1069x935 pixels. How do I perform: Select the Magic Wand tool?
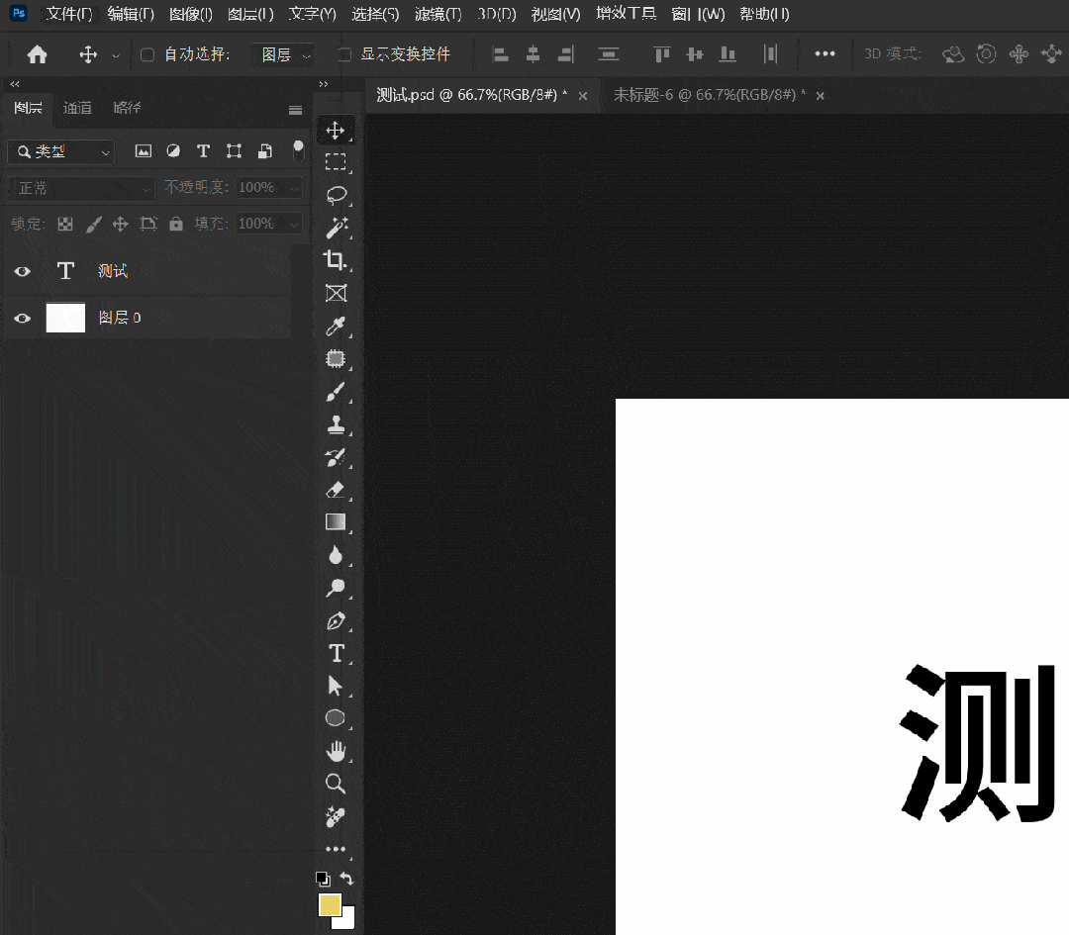(x=337, y=228)
